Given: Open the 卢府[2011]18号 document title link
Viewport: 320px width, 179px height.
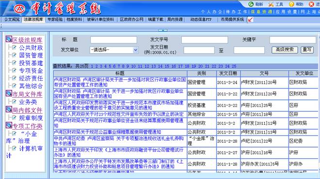Looking at the screenshot, I should (119, 114).
